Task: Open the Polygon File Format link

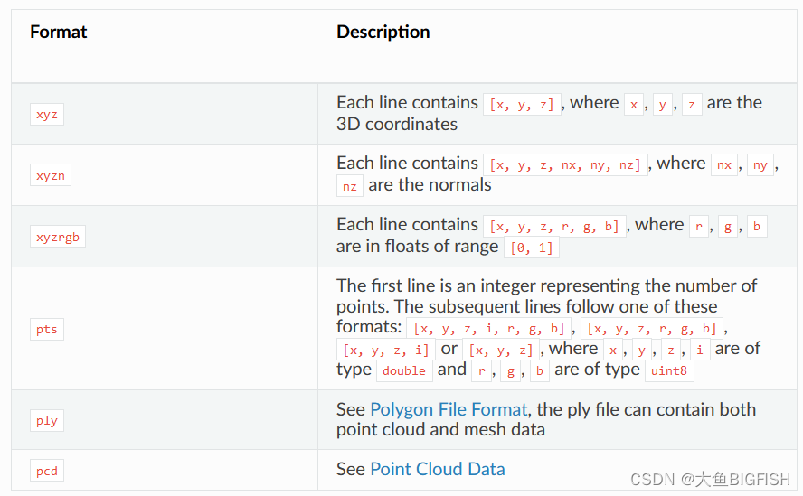Action: 449,409
